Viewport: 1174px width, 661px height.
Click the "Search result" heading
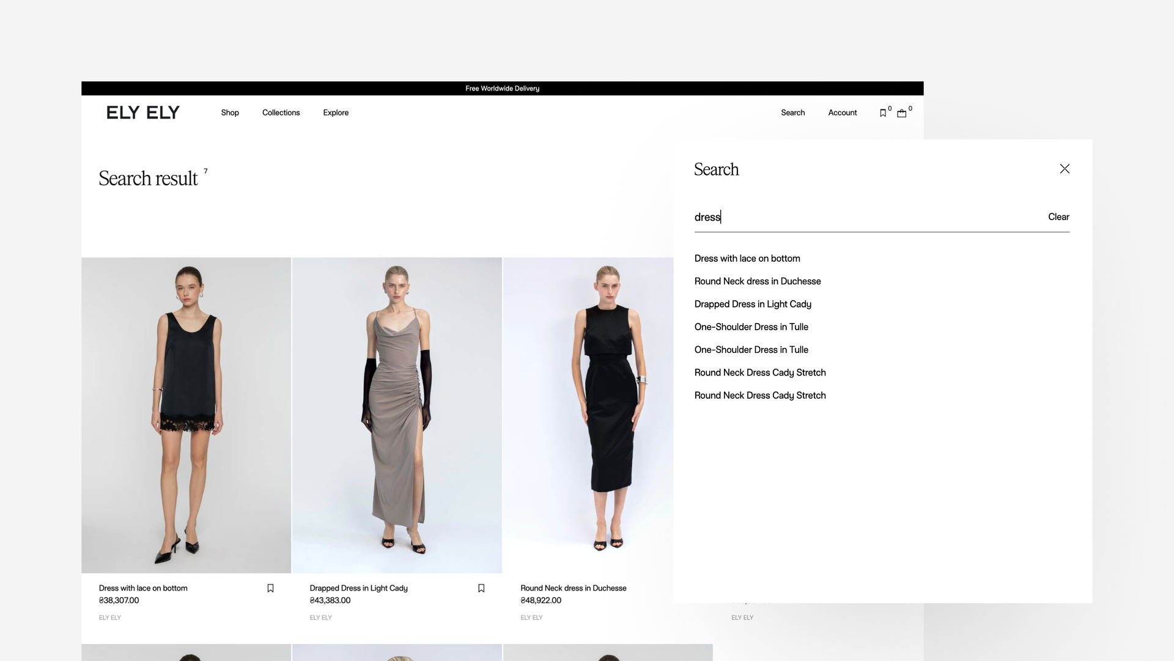point(148,179)
